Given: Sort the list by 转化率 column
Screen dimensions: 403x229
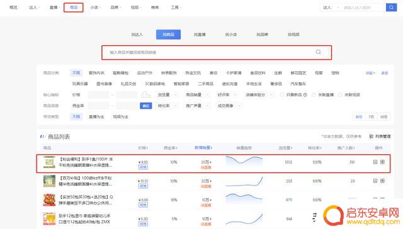Looking at the screenshot, I should point(315,148).
